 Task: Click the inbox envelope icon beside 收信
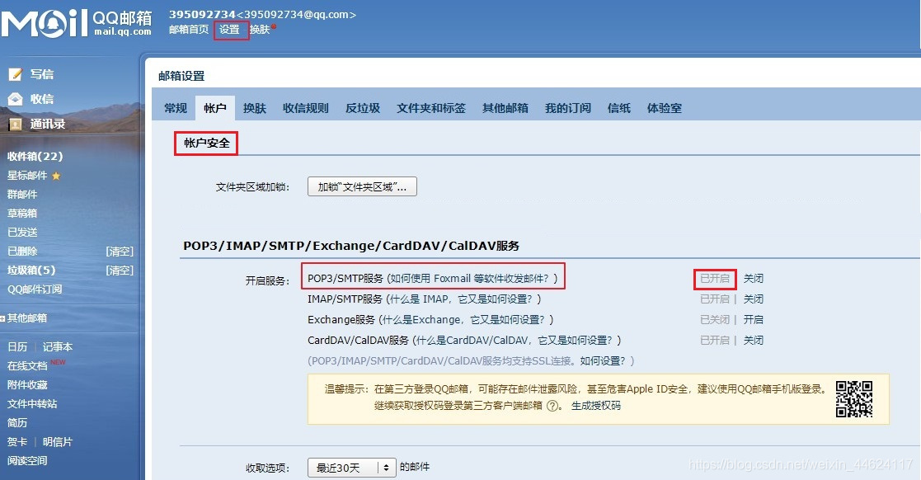[16, 99]
